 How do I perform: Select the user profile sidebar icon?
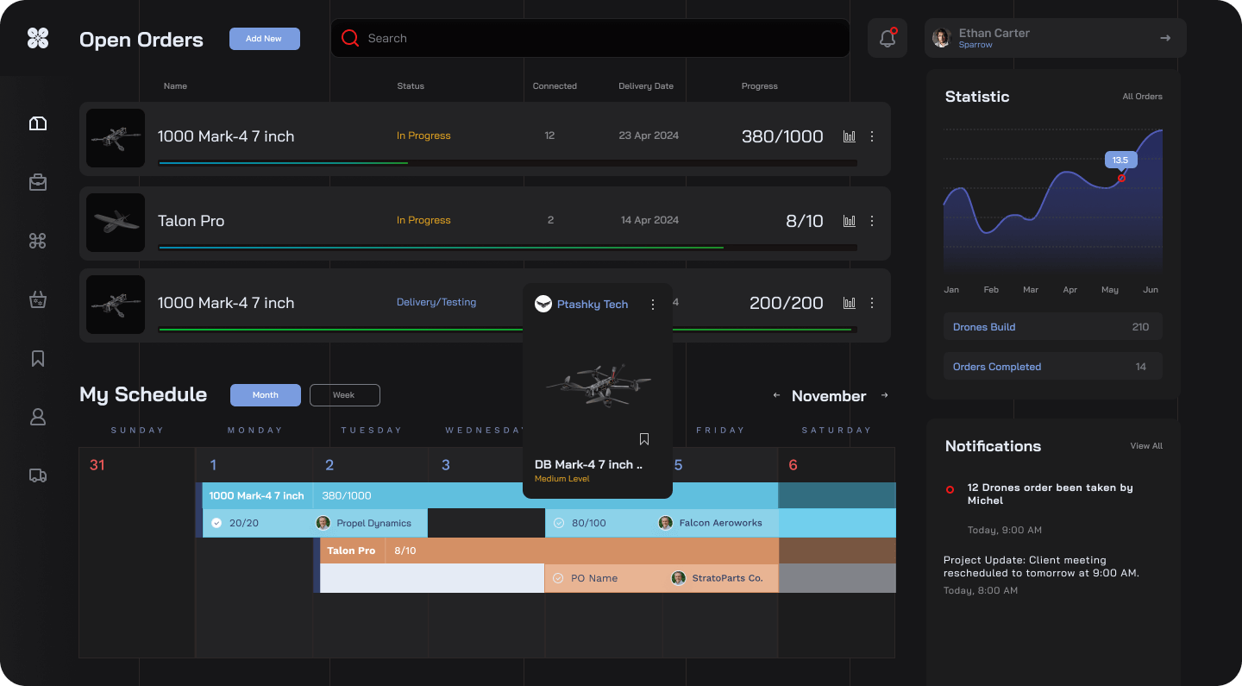coord(38,417)
